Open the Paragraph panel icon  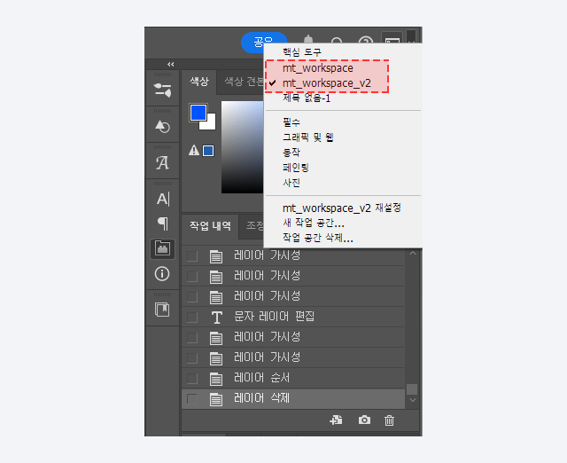click(x=163, y=224)
